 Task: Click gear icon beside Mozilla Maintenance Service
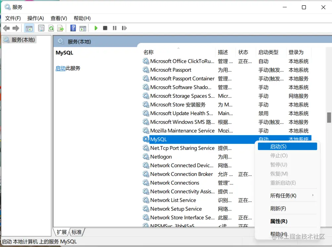146,131
